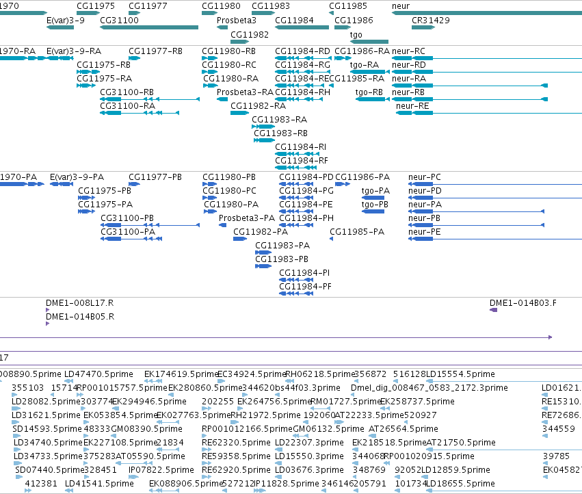582x494 pixels.
Task: Click the tgo-RA transcript
Action: tap(369, 72)
